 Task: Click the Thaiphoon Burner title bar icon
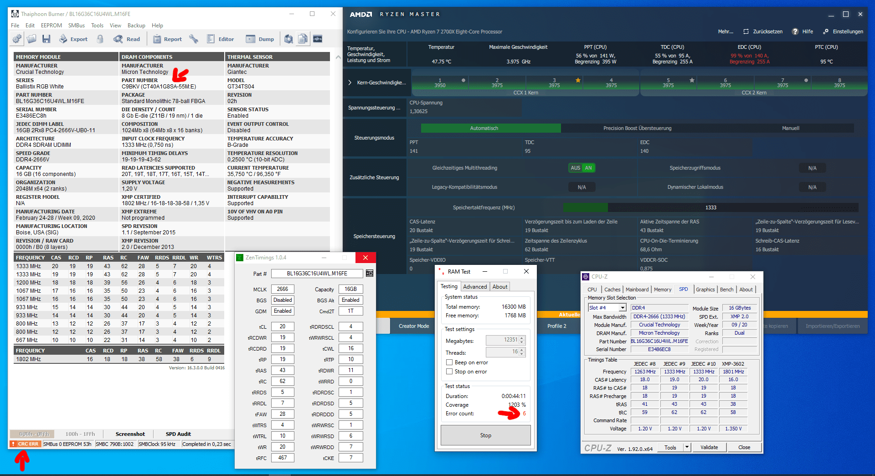(15, 14)
